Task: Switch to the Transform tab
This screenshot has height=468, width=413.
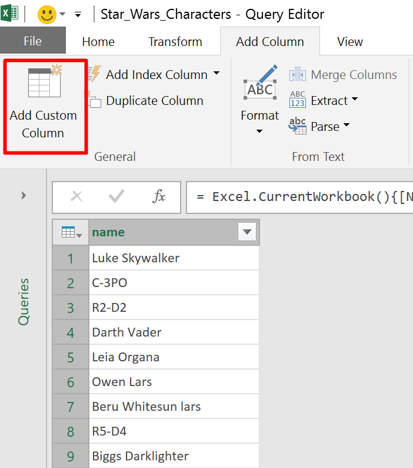Action: tap(175, 41)
